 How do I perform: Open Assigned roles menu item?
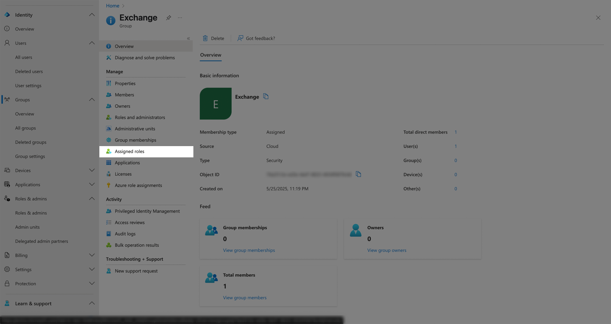click(x=146, y=151)
